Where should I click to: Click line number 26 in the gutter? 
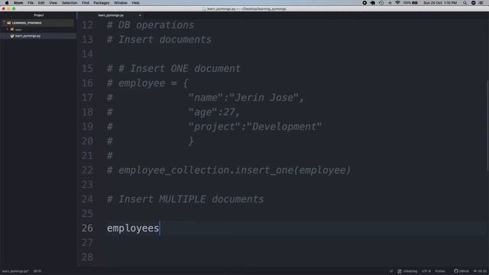point(87,228)
